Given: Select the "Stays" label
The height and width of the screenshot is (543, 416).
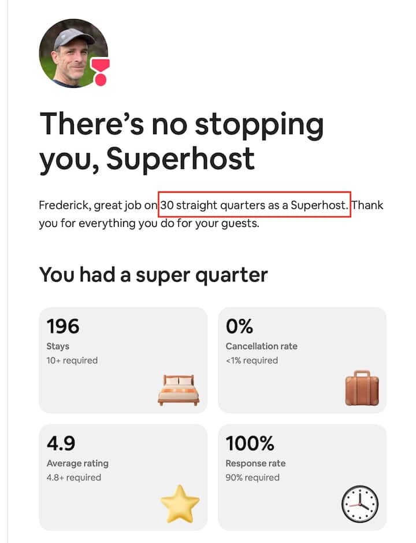Looking at the screenshot, I should coord(58,346).
